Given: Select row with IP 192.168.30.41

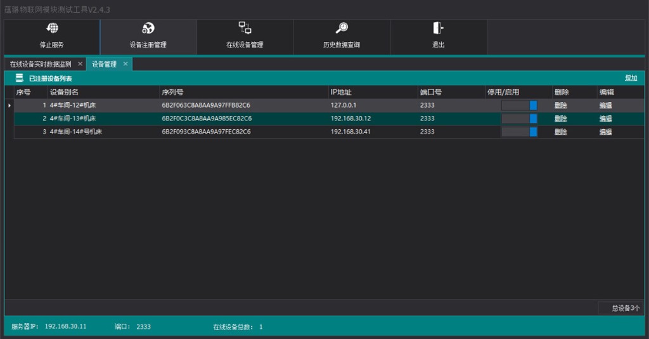Looking at the screenshot, I should pos(329,132).
